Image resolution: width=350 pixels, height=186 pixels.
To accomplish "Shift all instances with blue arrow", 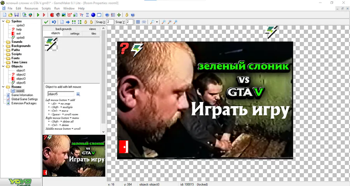I will tap(68, 22).
